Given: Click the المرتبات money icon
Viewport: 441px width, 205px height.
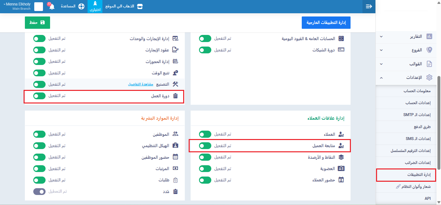Looking at the screenshot, I should click(x=175, y=168).
